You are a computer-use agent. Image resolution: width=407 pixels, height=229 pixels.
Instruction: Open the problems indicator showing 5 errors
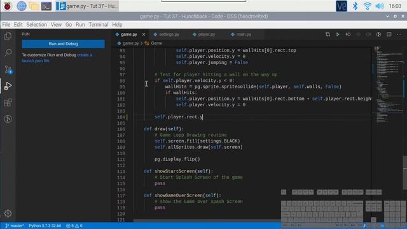point(74,226)
